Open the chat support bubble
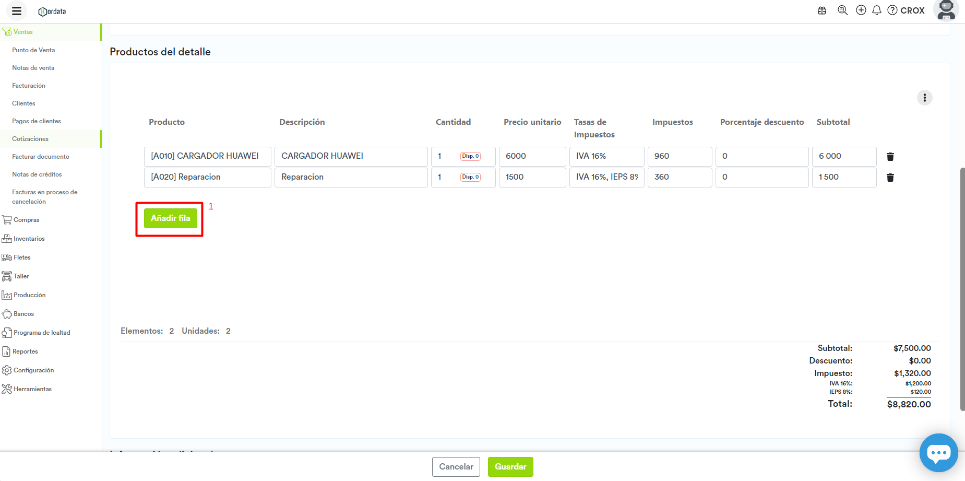This screenshot has width=965, height=481. coord(938,453)
